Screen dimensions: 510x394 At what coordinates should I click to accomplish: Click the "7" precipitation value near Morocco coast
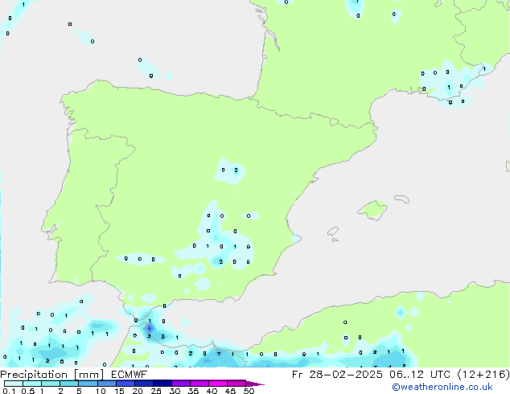pyautogui.click(x=219, y=354)
